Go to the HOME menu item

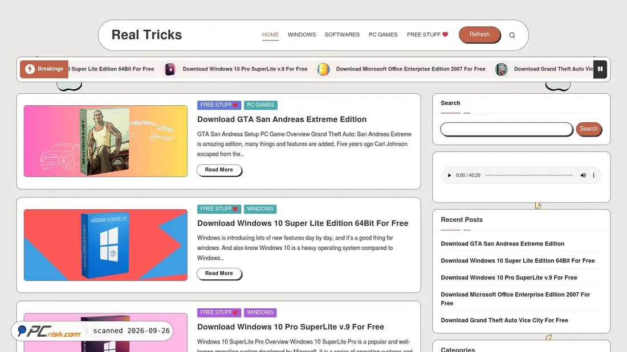[270, 35]
